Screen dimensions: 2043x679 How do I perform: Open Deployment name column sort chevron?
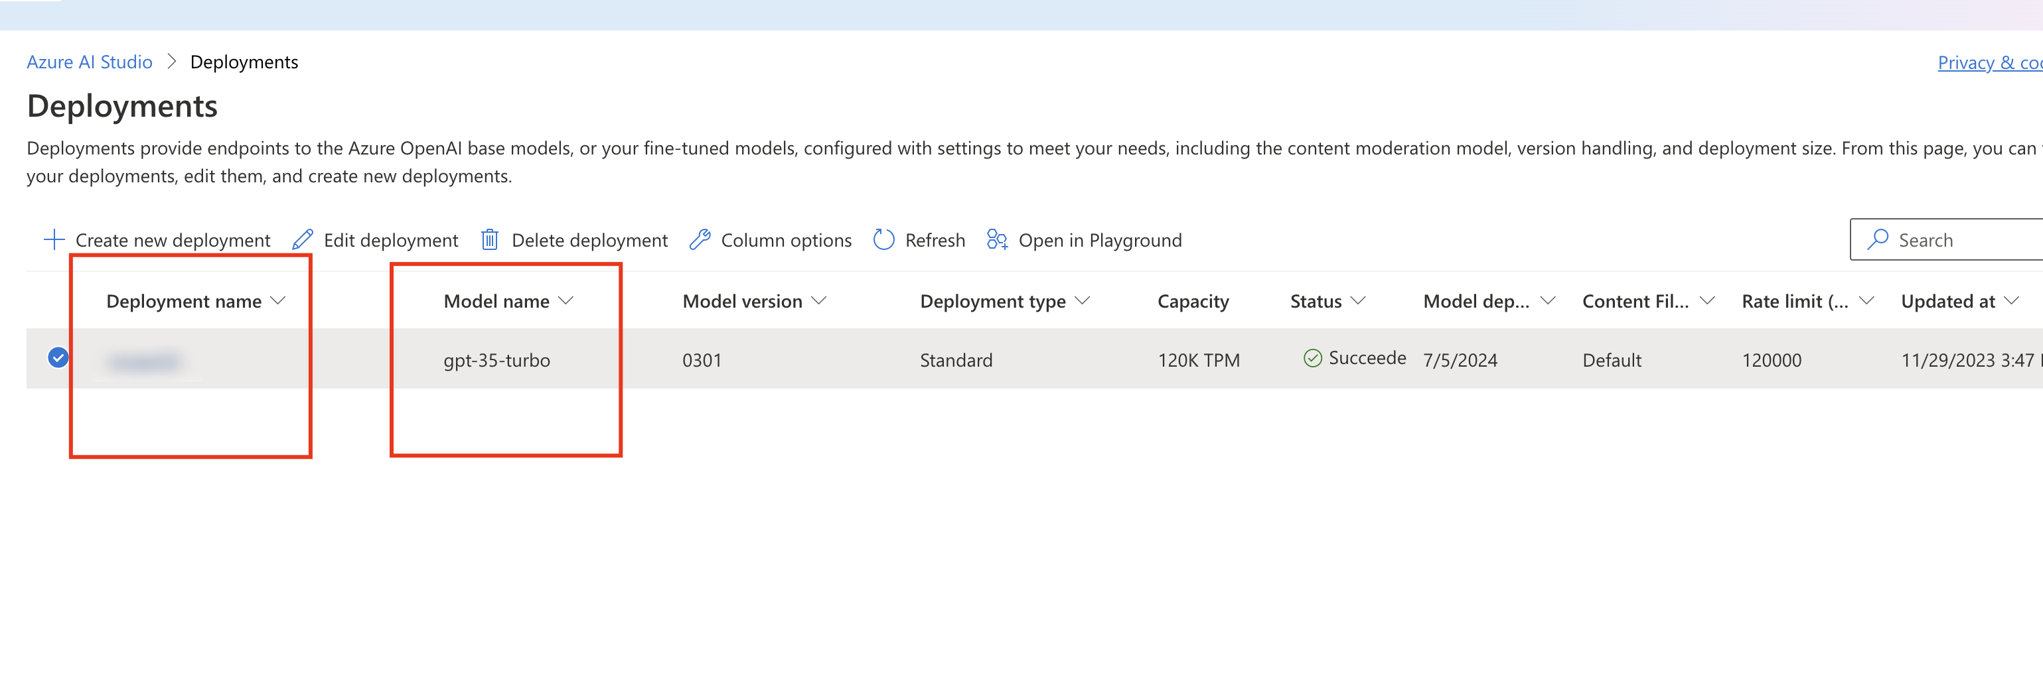[x=277, y=301]
